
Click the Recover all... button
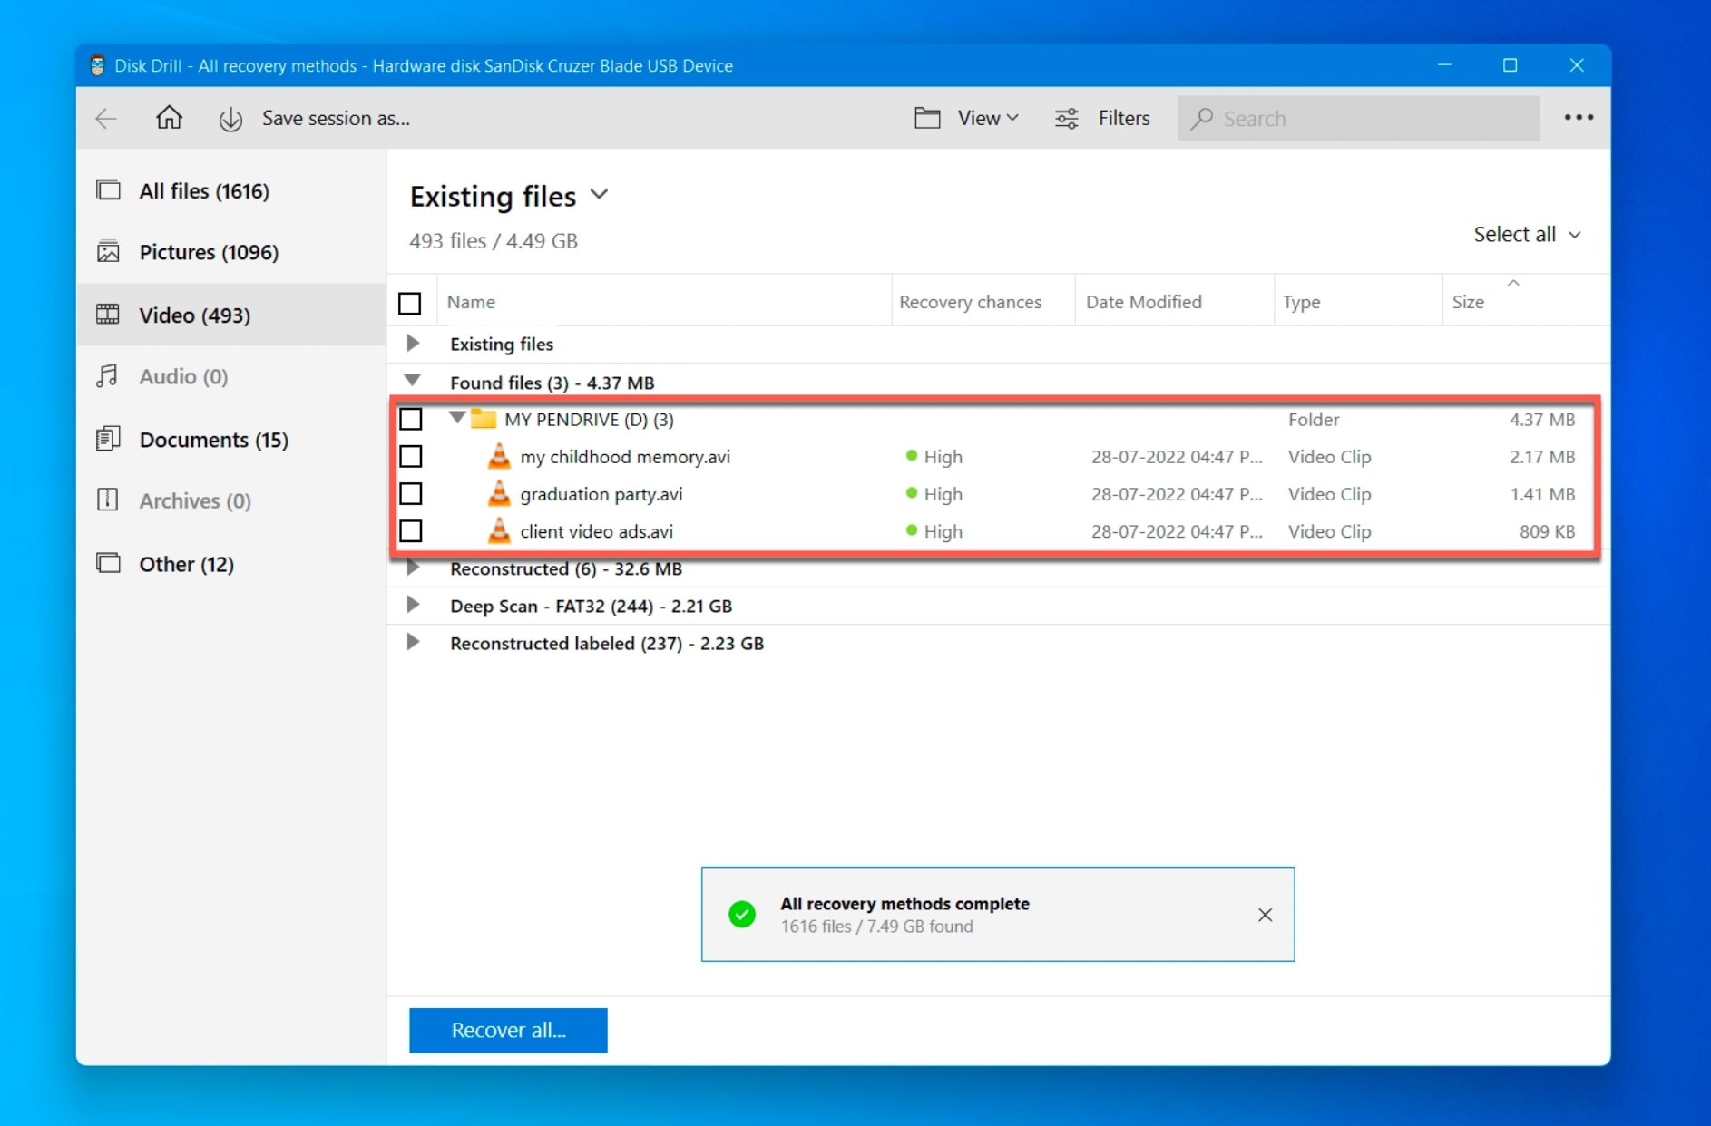click(x=508, y=1030)
